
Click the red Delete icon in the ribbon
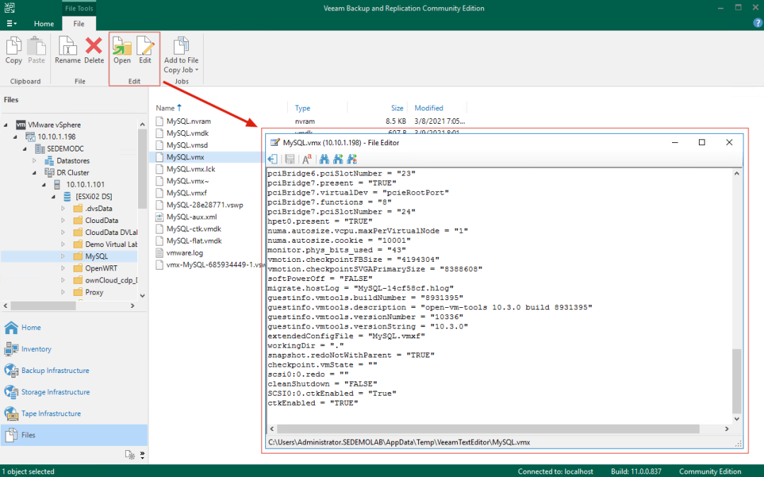(93, 46)
